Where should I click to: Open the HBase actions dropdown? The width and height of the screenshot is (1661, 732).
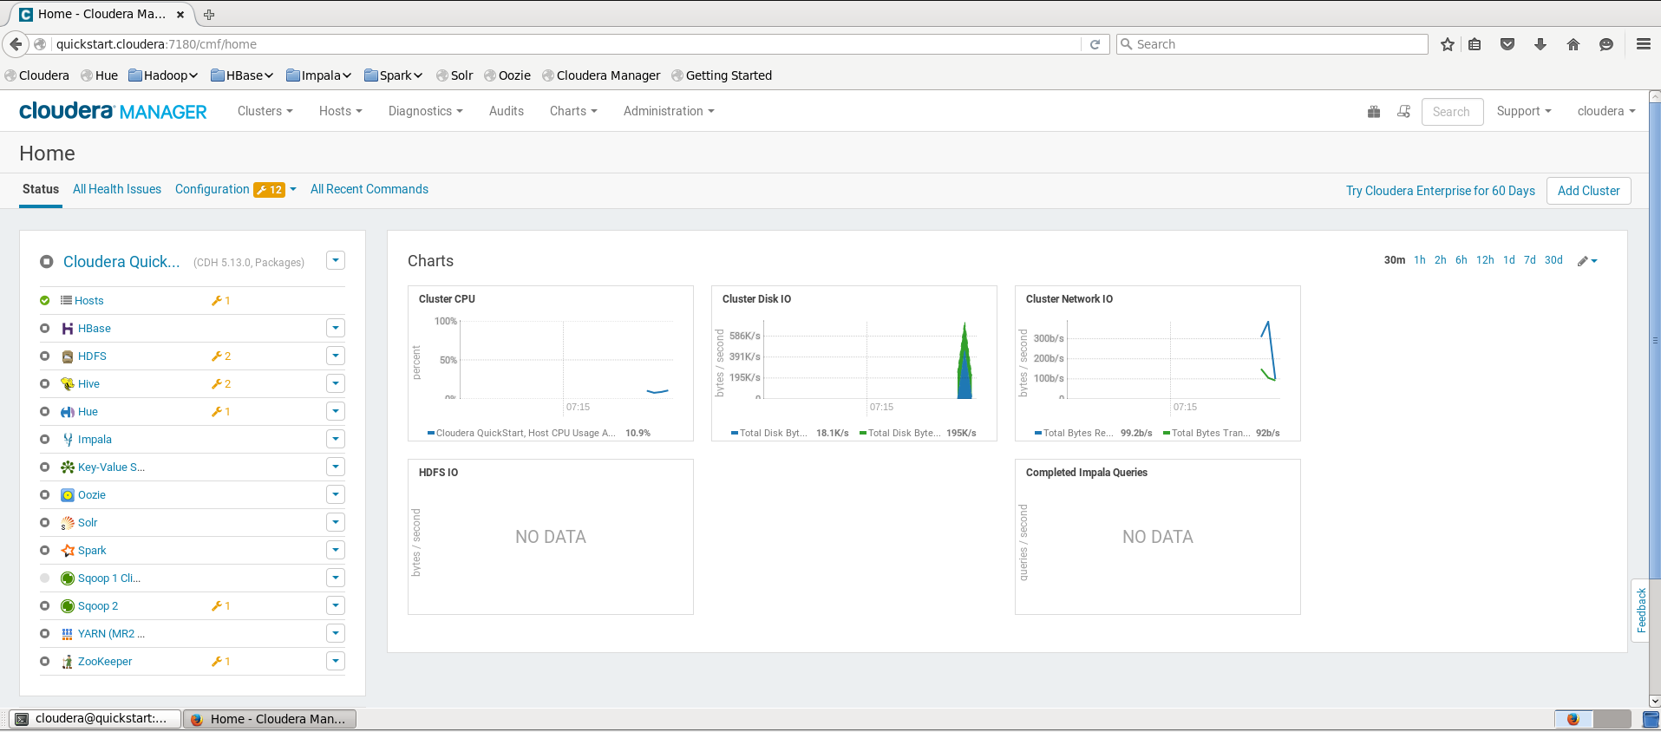(336, 328)
